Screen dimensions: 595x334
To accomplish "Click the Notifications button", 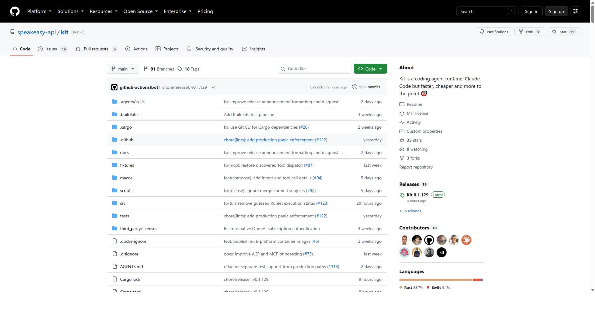I will coord(494,32).
